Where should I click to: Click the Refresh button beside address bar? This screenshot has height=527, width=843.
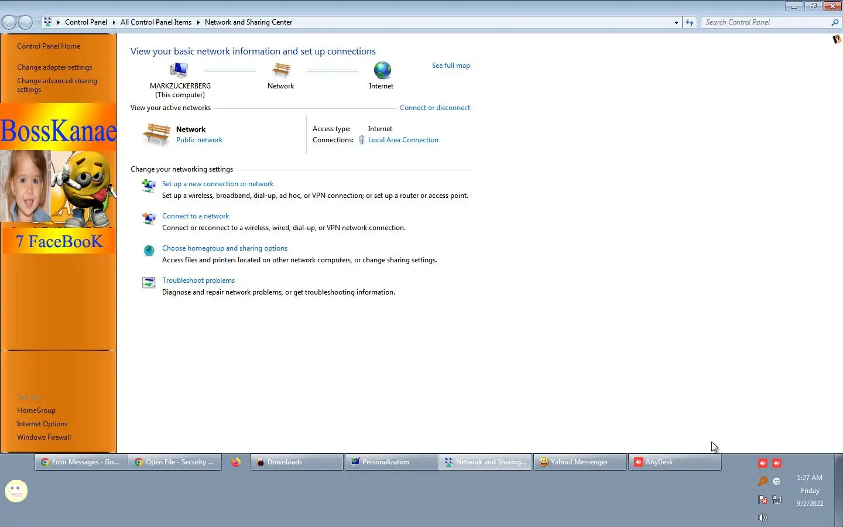pyautogui.click(x=690, y=22)
